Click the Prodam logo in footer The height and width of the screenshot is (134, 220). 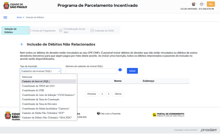209,130
